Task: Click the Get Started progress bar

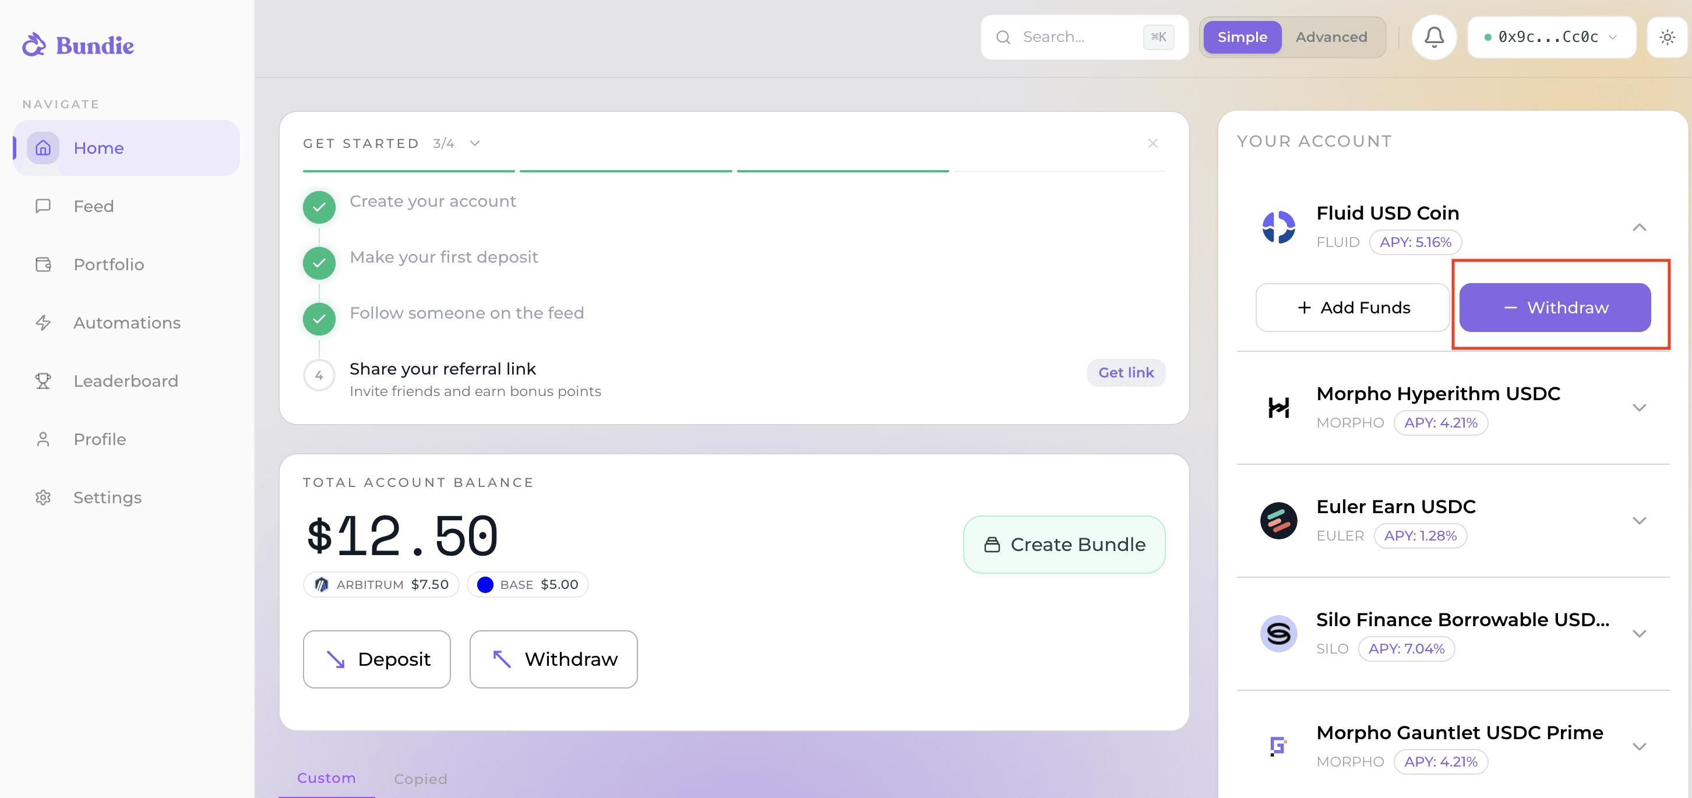Action: 734,171
